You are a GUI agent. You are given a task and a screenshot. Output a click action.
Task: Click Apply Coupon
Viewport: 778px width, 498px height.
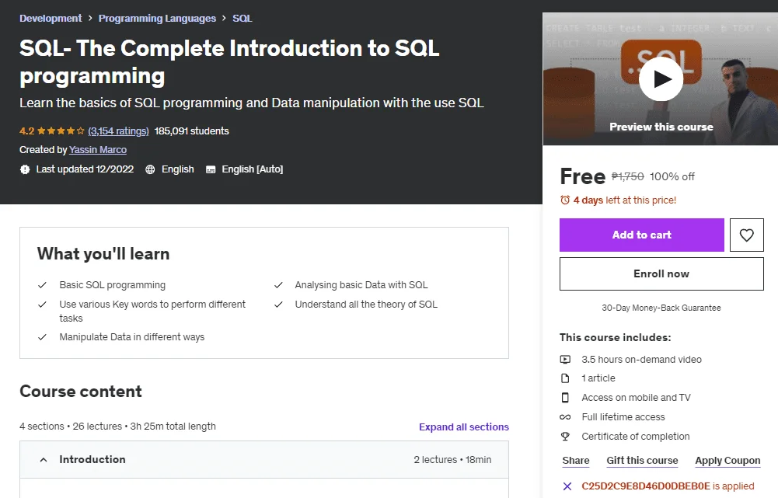pos(727,460)
